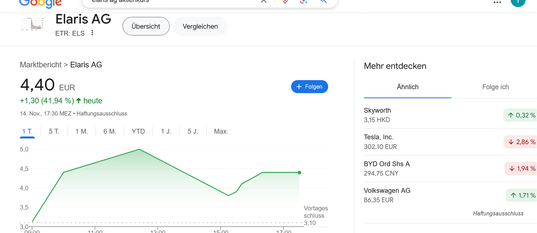Click the Google logo

[x=40, y=3]
